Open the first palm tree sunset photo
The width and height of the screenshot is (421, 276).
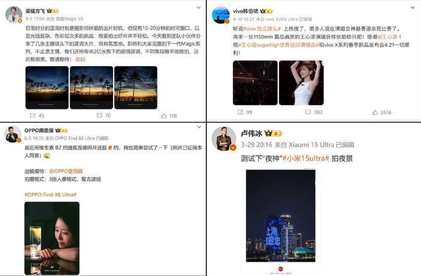pos(47,88)
